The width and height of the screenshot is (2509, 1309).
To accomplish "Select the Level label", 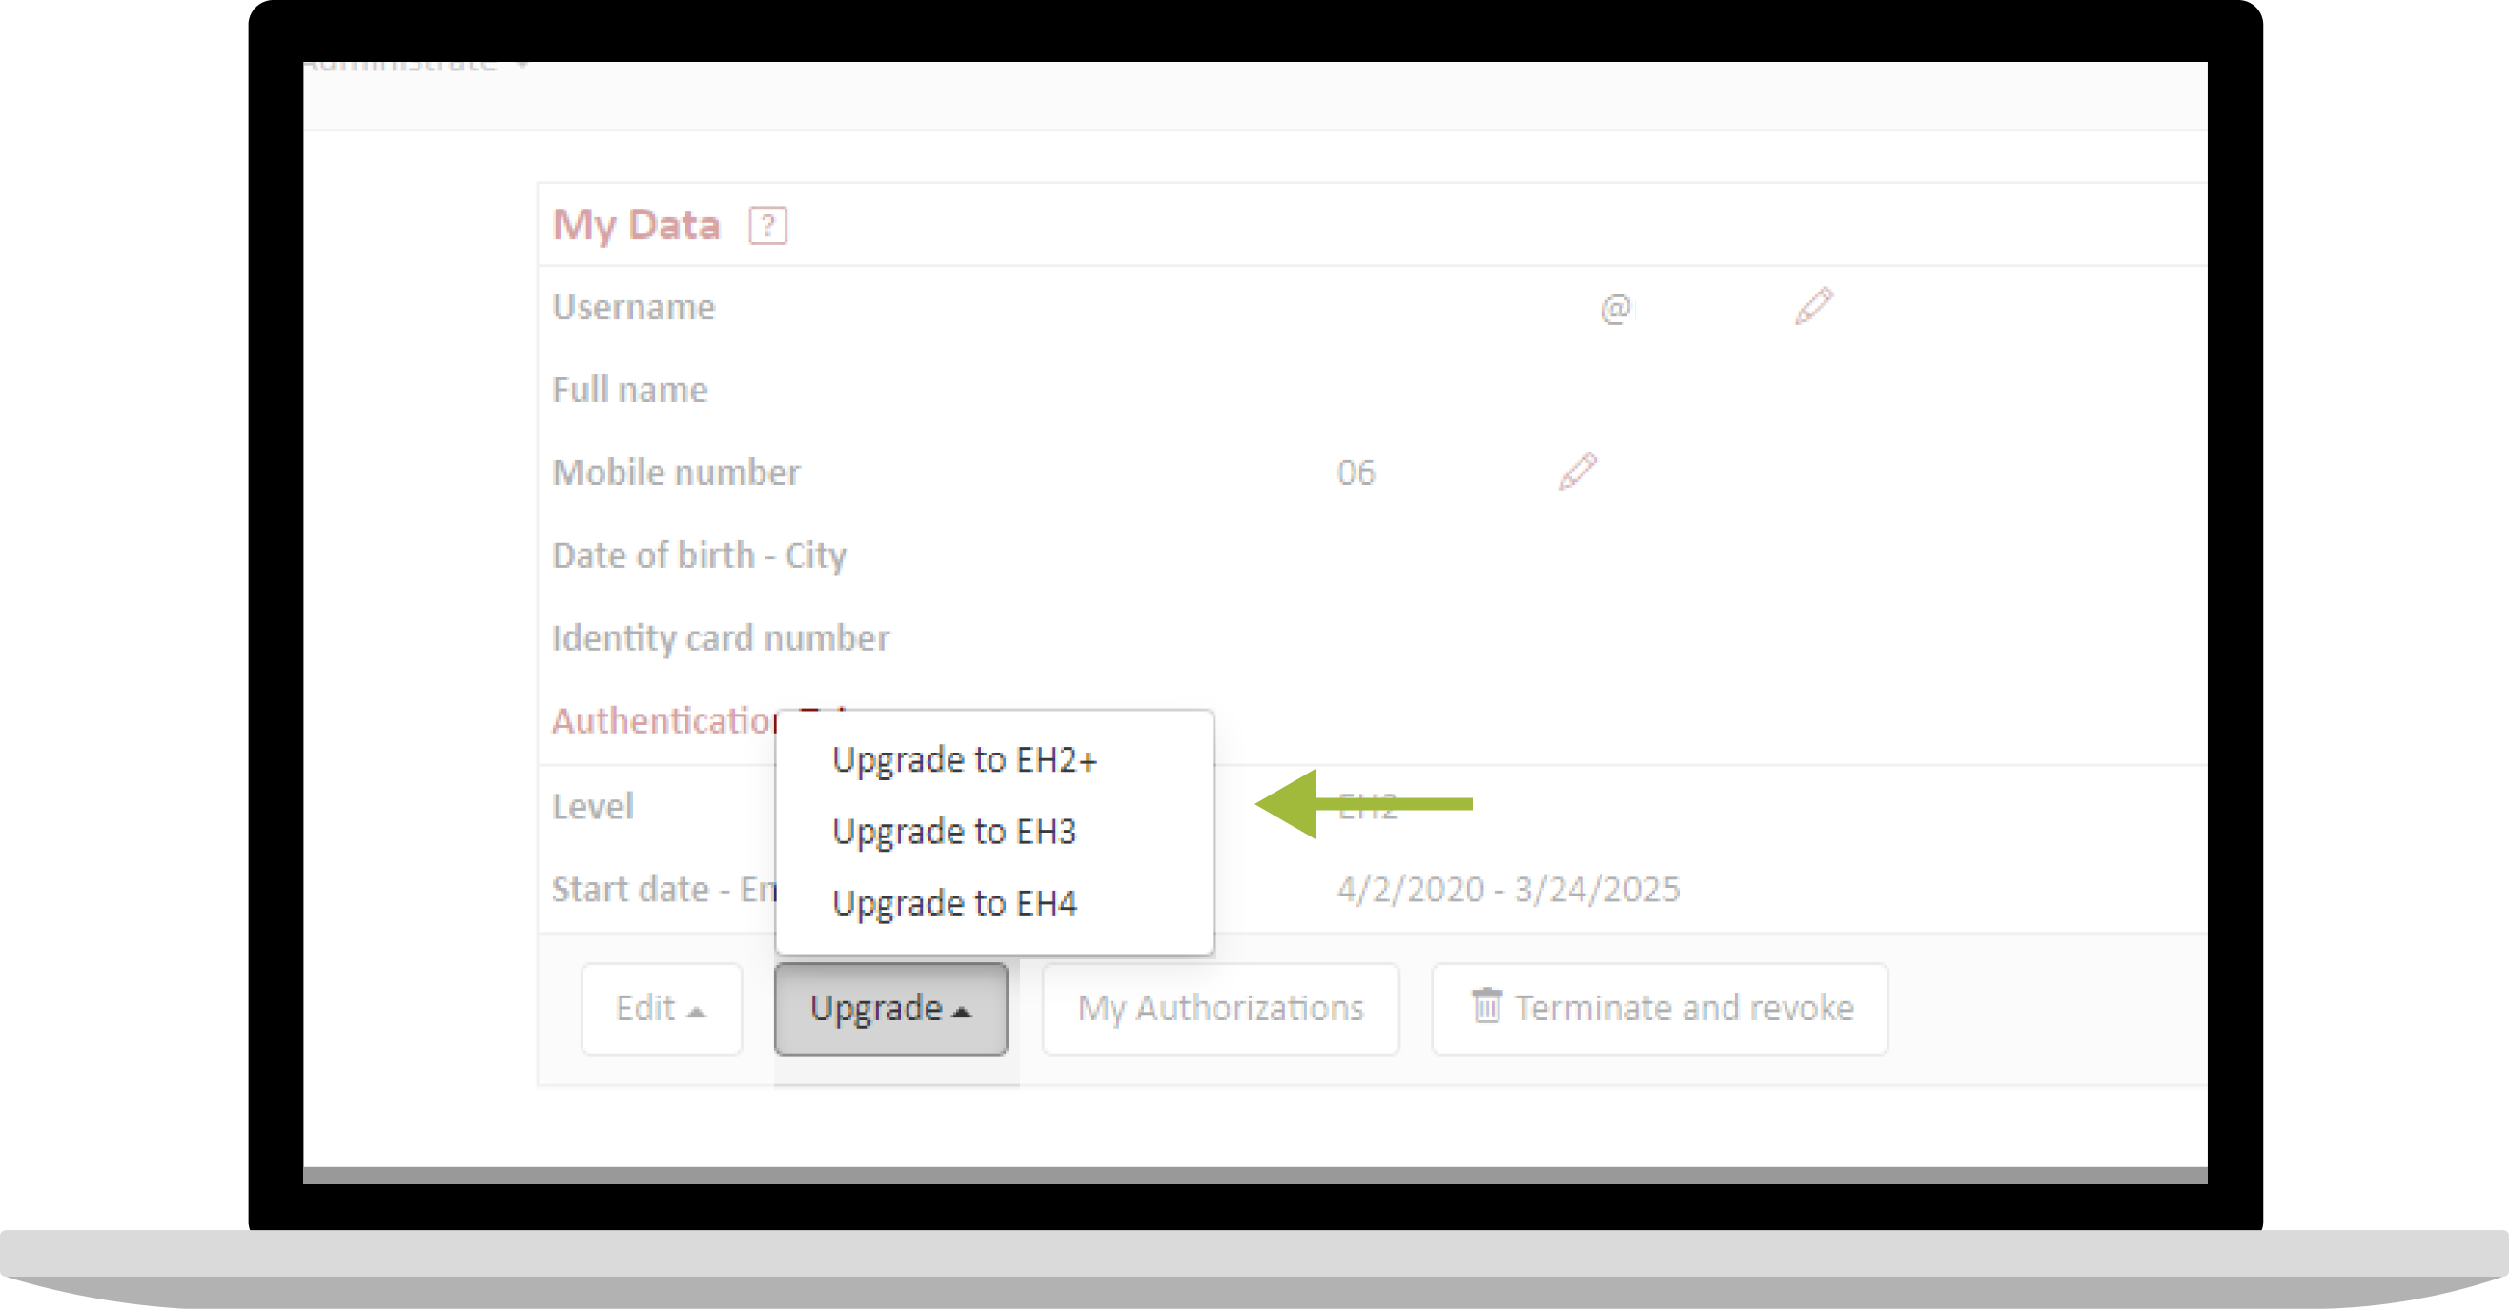I will [x=592, y=806].
